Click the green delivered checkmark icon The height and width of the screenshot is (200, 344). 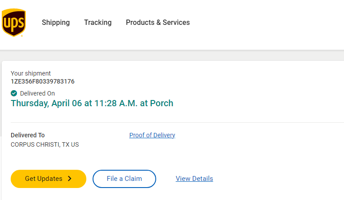coord(14,93)
